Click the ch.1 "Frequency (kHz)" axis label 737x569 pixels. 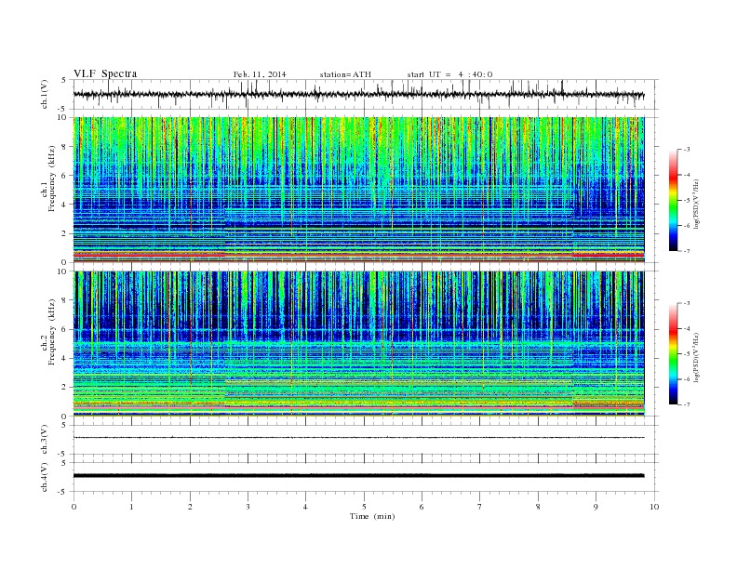52,179
